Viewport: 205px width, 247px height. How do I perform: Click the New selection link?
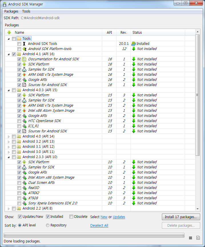click(104, 217)
